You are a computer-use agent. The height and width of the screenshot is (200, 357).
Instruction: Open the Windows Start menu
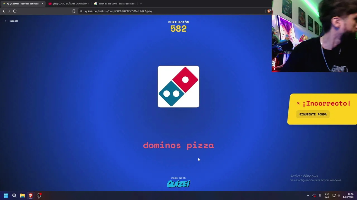(x=6, y=196)
